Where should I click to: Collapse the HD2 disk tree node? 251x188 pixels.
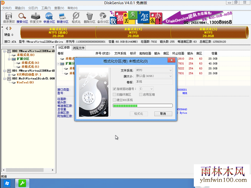4,79
